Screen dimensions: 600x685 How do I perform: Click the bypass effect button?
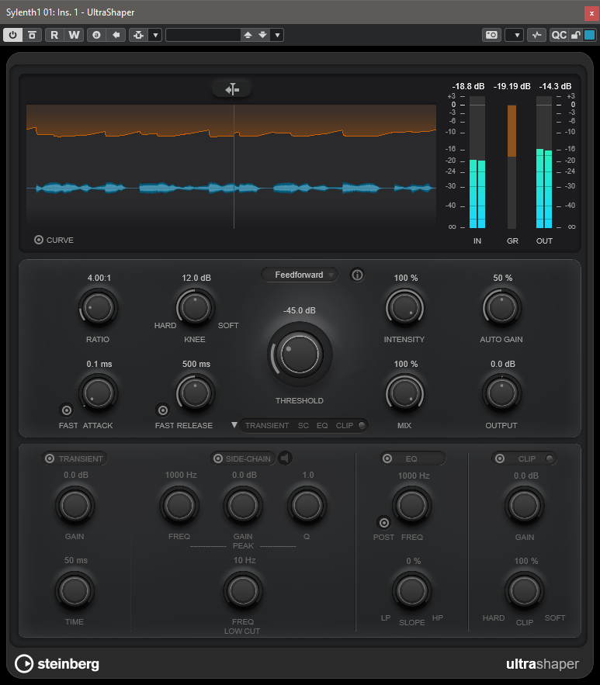click(x=32, y=35)
